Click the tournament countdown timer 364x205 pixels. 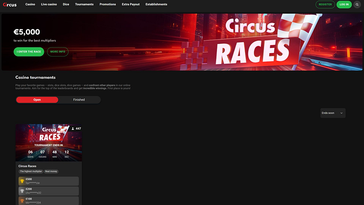coord(49,154)
